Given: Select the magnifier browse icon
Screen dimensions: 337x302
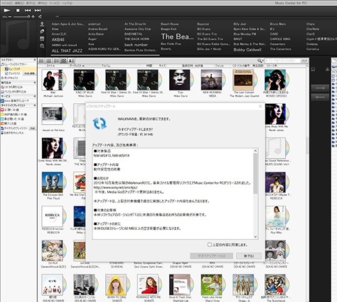Looking at the screenshot, I should tap(42, 46).
